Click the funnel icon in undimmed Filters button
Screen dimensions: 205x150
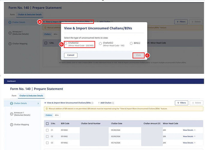coord(178,103)
